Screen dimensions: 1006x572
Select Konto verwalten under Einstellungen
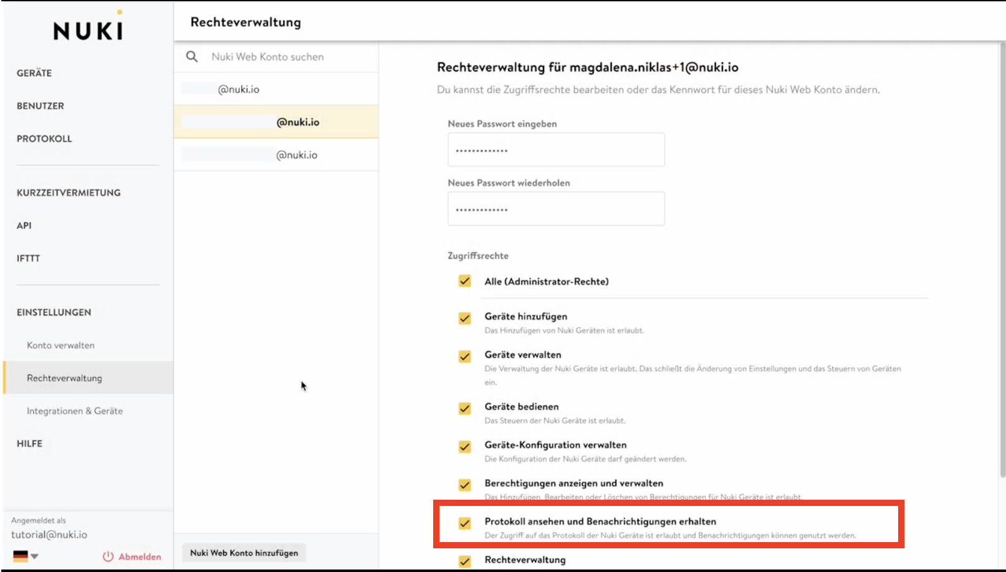pyautogui.click(x=60, y=345)
